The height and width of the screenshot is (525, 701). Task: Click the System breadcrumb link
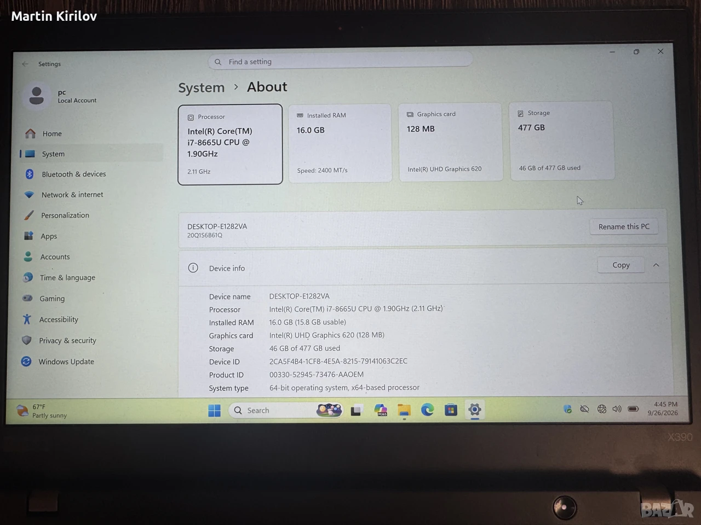(x=201, y=87)
